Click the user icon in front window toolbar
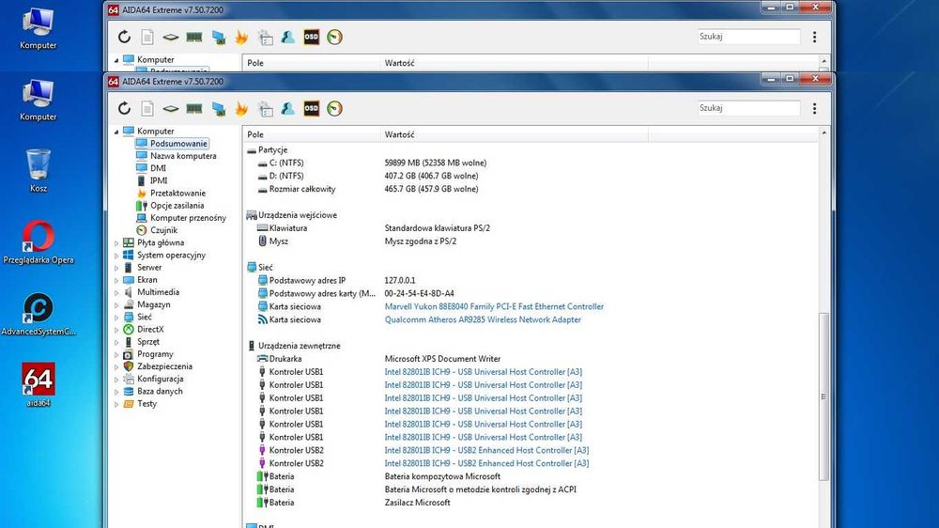Viewport: 939px width, 528px height. (x=288, y=108)
